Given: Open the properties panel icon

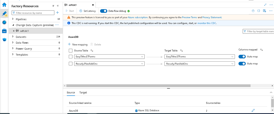Looking at the screenshot, I should (x=265, y=11).
